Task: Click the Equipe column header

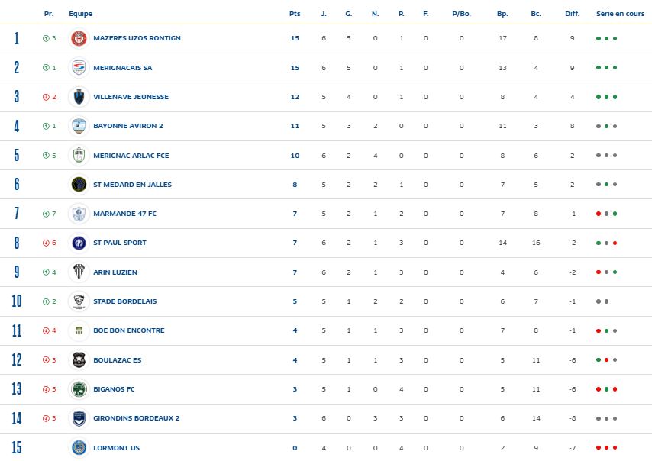Action: pyautogui.click(x=81, y=14)
